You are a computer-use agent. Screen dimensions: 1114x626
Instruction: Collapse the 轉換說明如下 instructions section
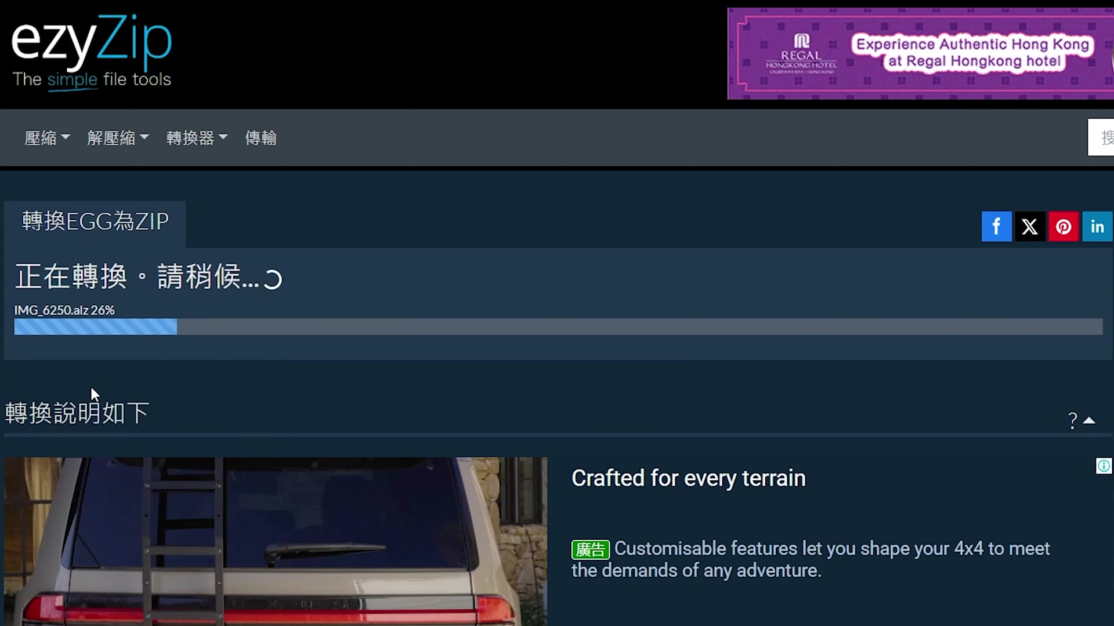click(1090, 420)
